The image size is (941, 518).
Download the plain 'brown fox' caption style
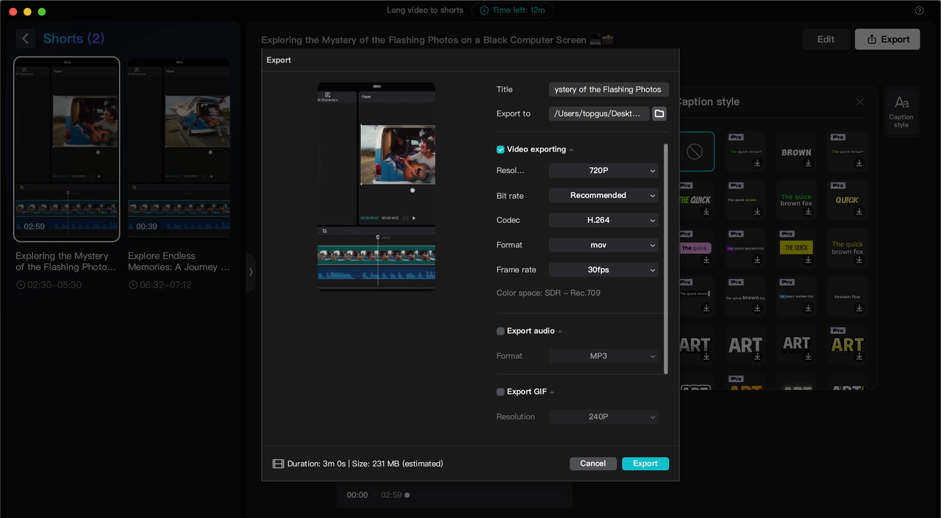point(859,309)
